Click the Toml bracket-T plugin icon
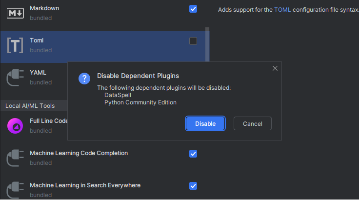Viewport: 359px width, 200px height. point(15,45)
